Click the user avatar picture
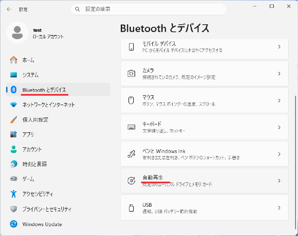The width and height of the screenshot is (298, 236). [x=17, y=33]
